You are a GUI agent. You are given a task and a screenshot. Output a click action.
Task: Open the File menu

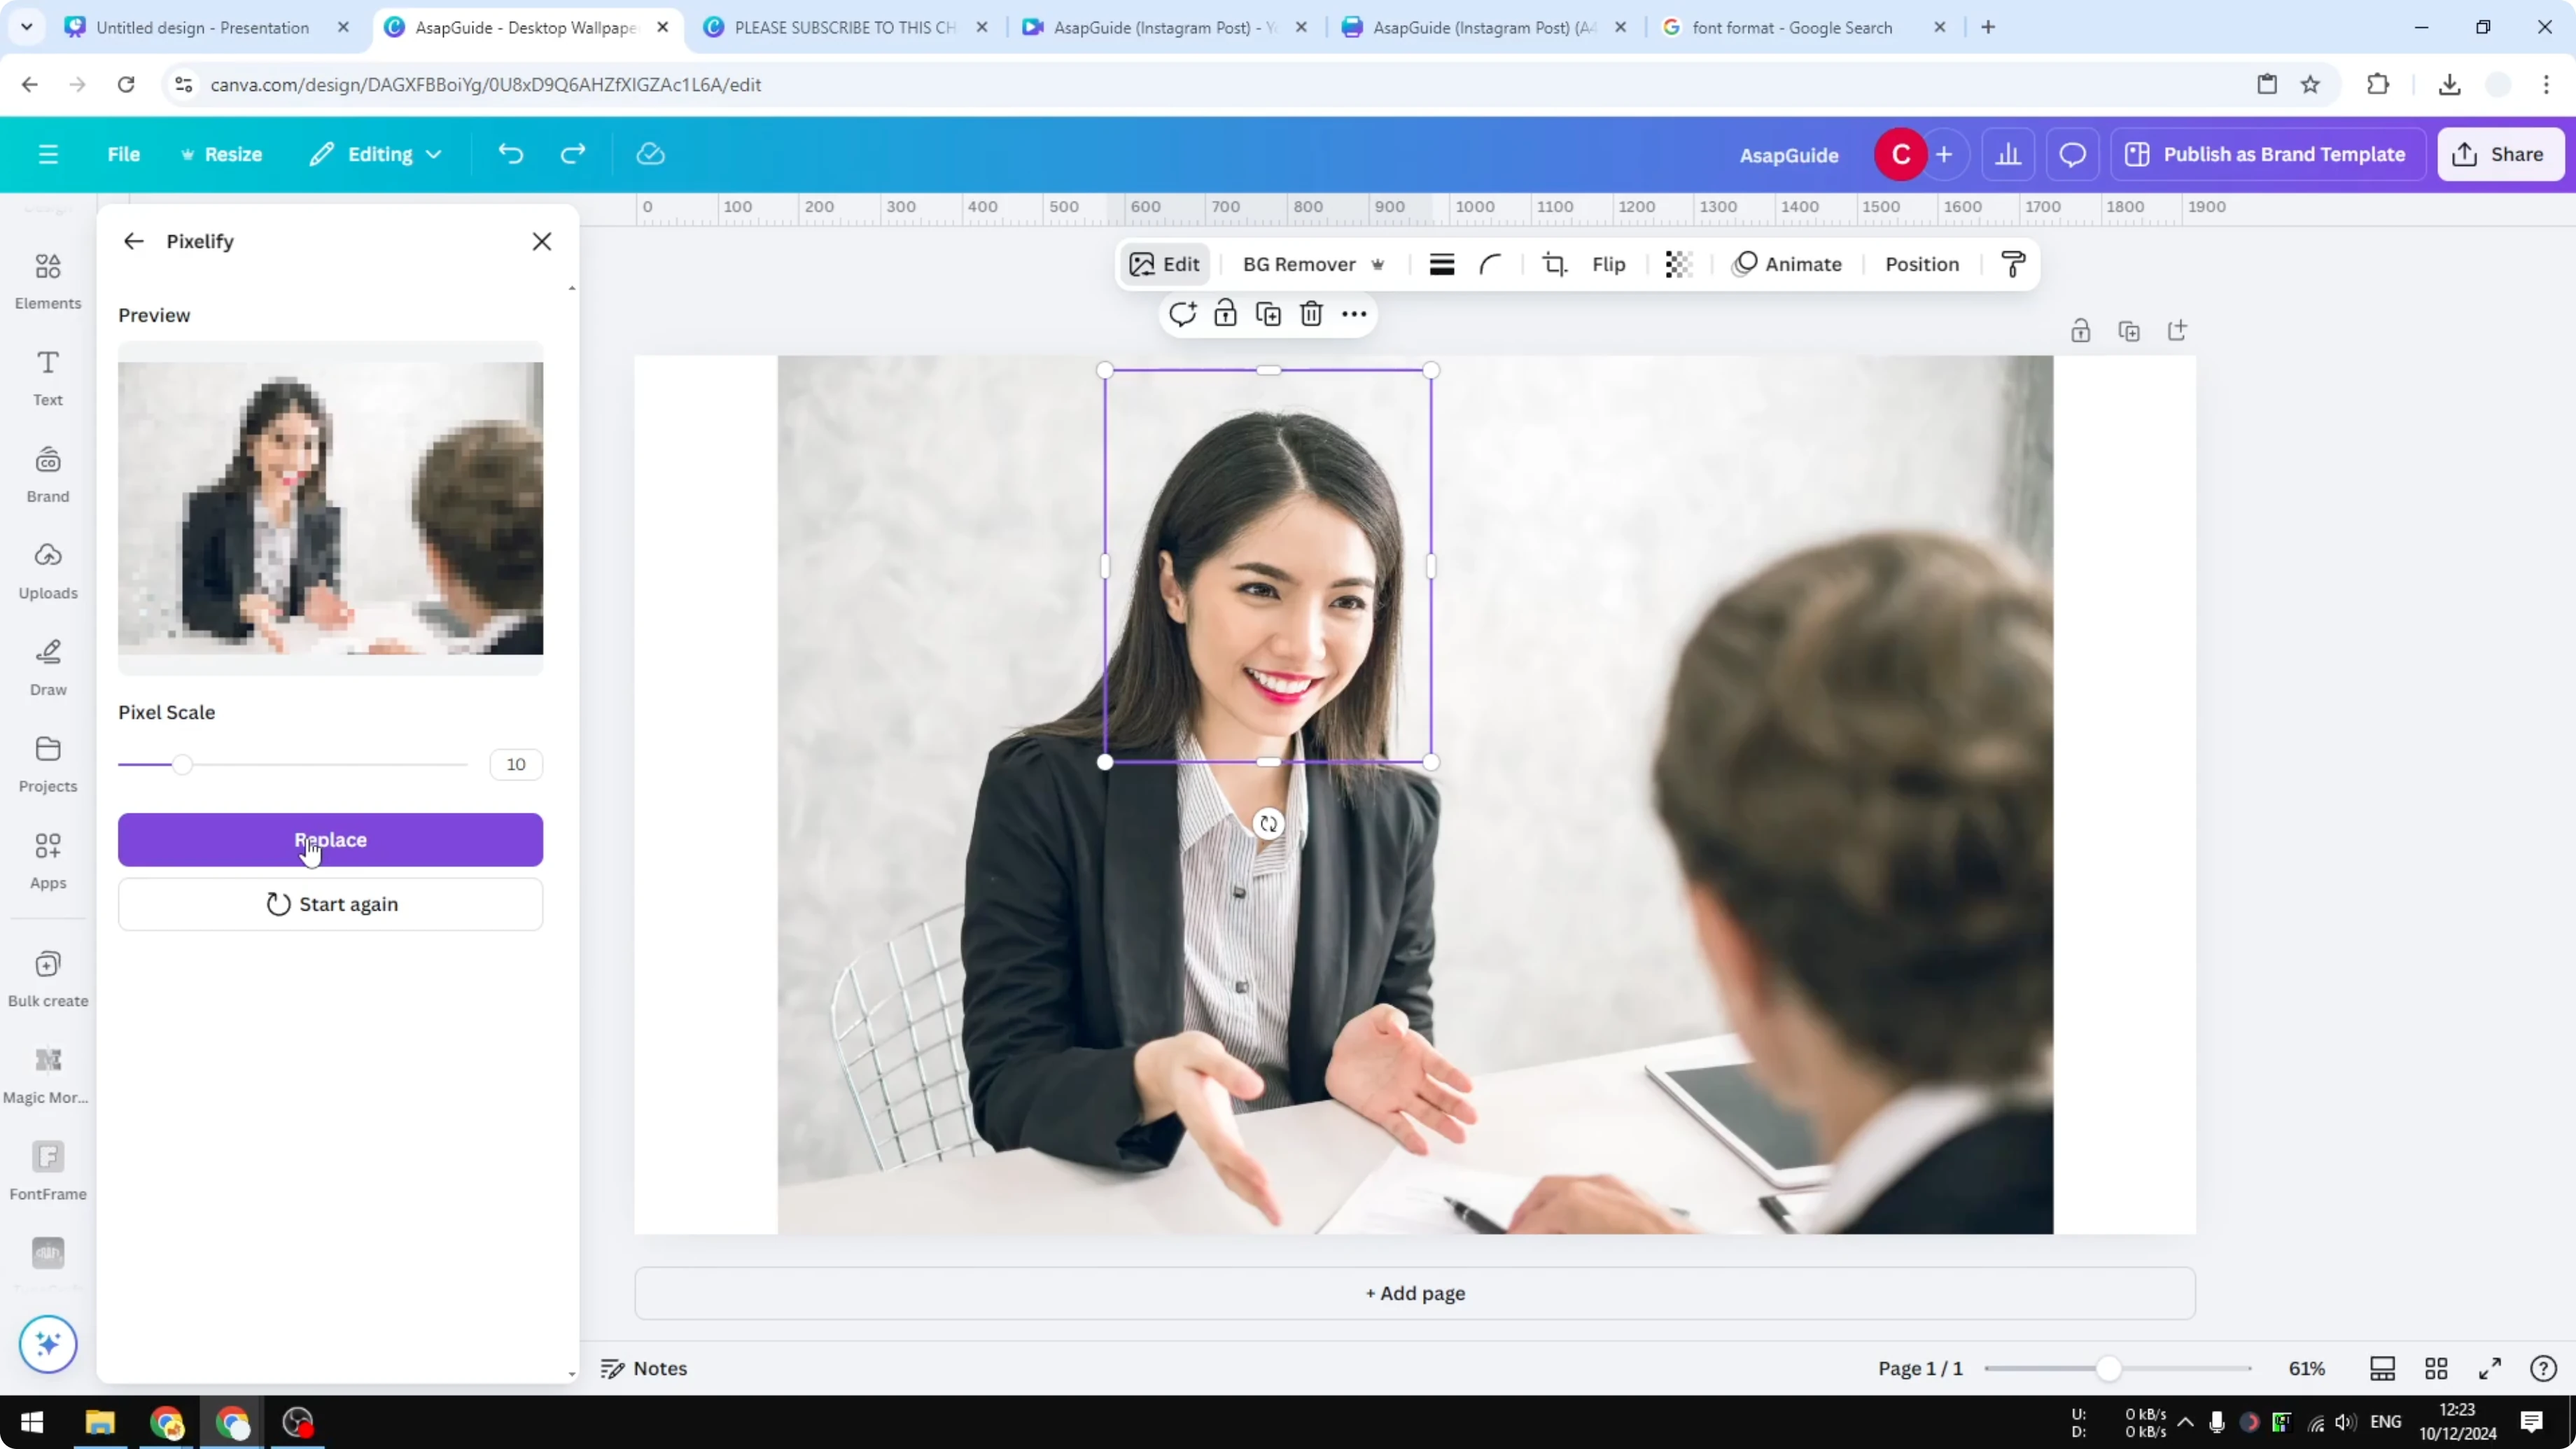(x=124, y=154)
